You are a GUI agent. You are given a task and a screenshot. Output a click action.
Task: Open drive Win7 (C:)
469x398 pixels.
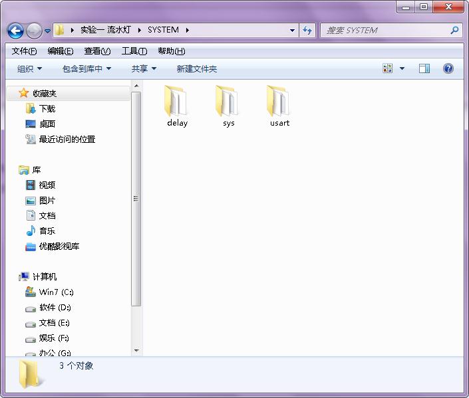[x=57, y=292]
